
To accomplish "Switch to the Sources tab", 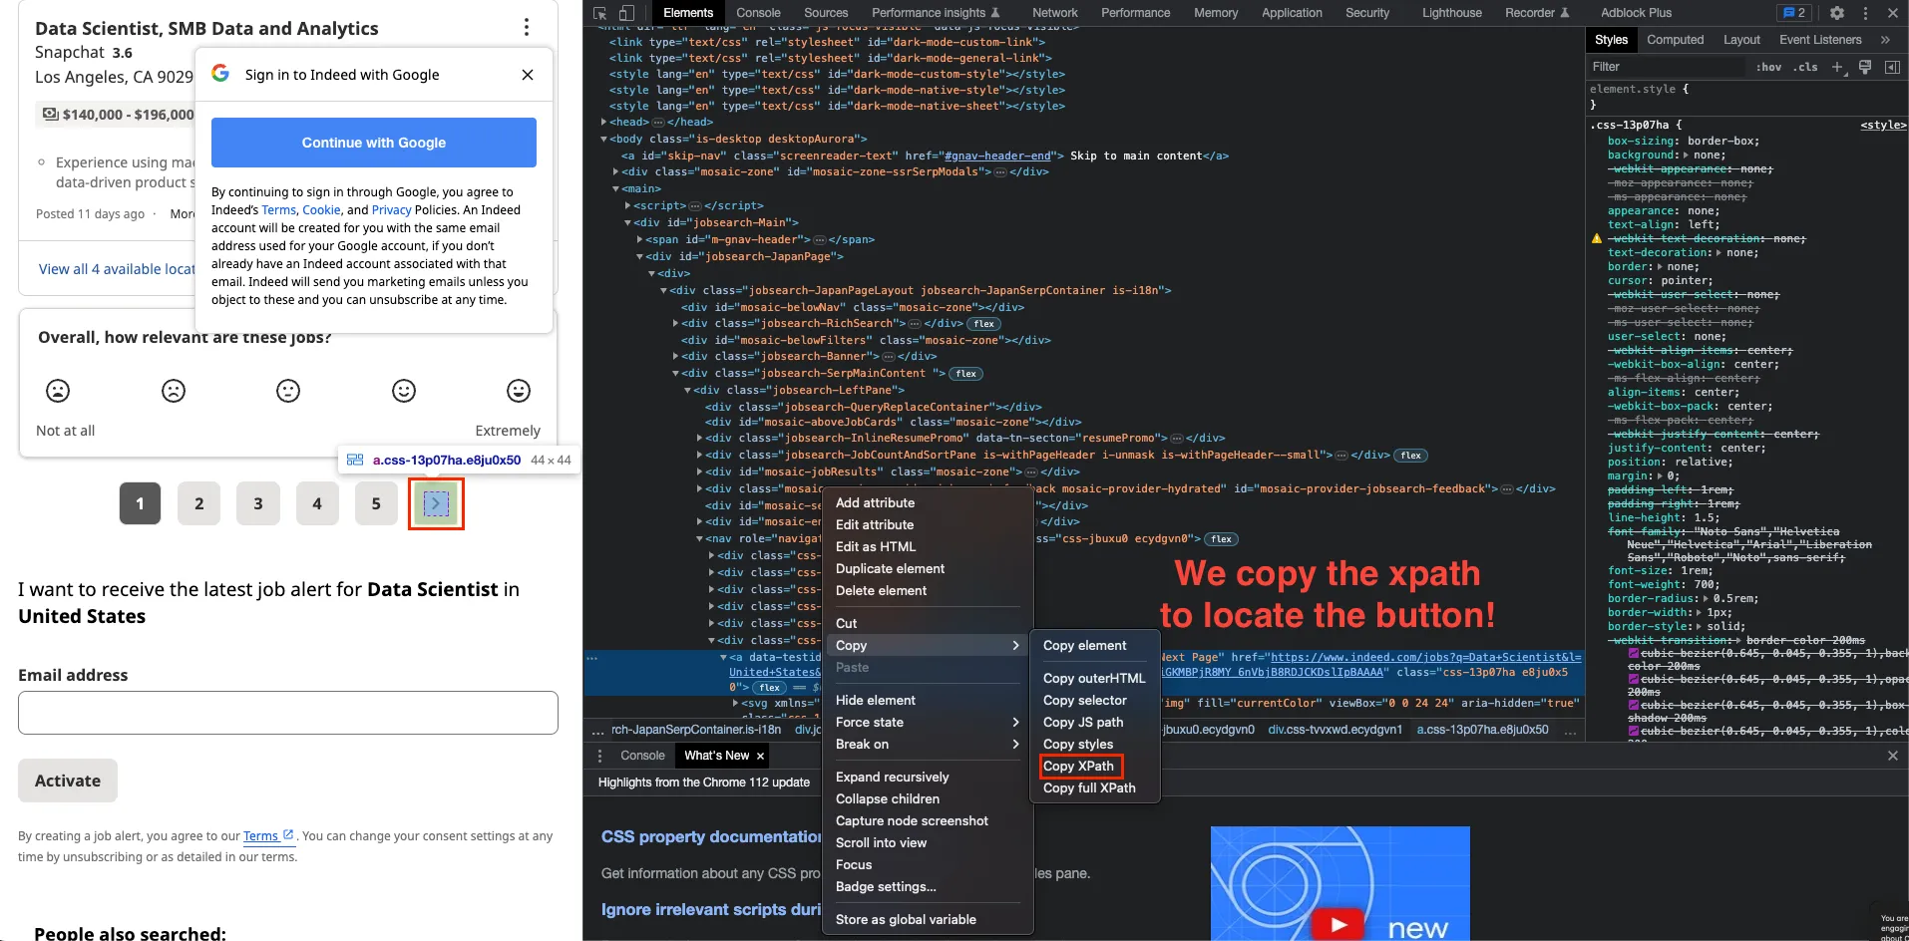I will click(x=826, y=13).
